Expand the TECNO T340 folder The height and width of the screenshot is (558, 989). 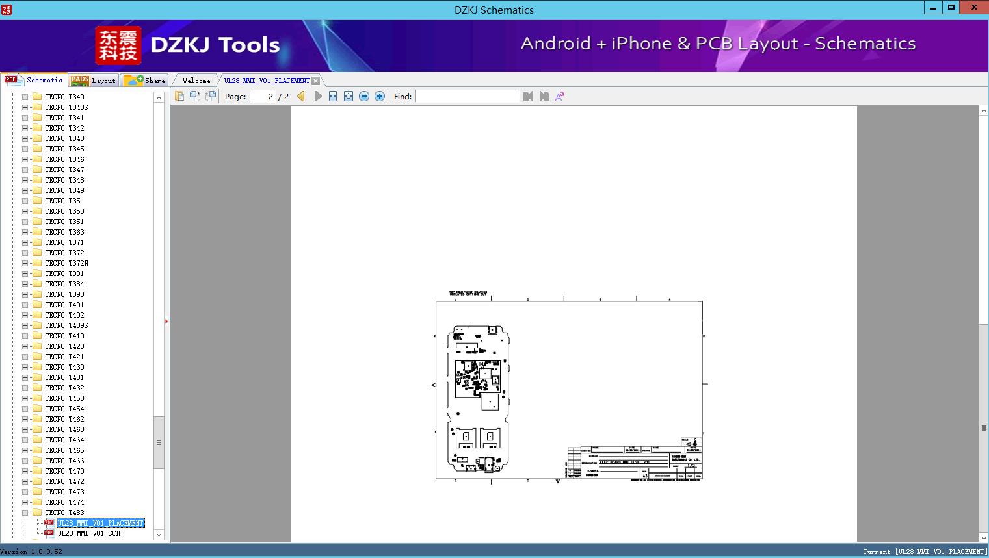(25, 97)
